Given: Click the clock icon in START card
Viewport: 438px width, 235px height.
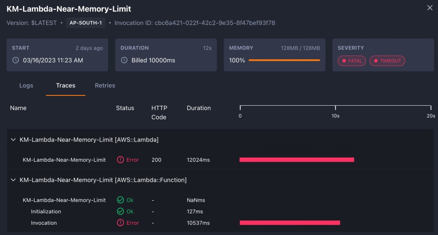Looking at the screenshot, I should point(16,60).
